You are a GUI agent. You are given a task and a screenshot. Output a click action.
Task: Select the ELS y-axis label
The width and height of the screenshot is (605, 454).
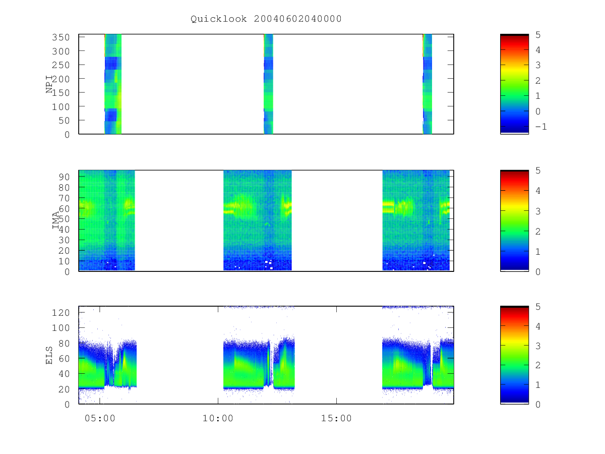click(50, 355)
